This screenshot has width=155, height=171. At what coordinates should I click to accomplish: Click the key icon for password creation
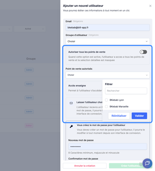(71, 126)
